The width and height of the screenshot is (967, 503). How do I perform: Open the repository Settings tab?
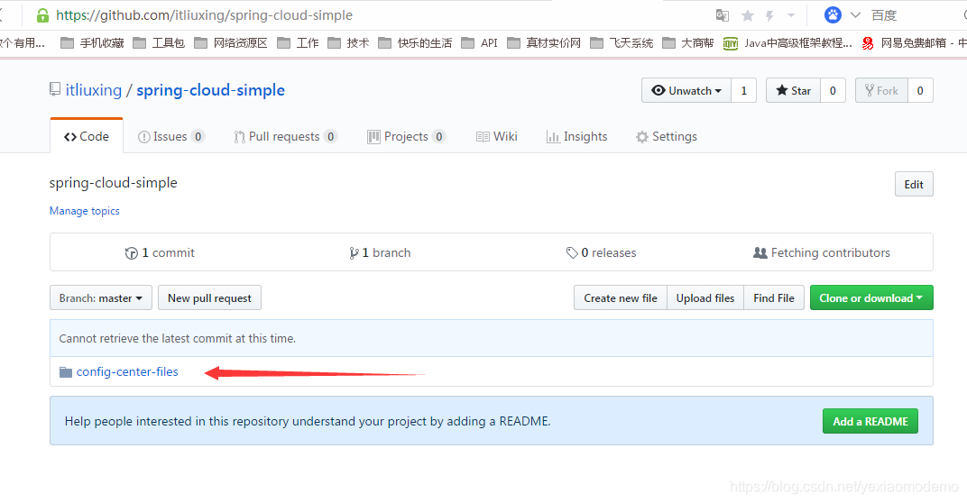tap(666, 136)
